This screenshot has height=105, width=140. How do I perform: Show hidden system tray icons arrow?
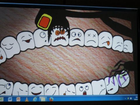pos(125,99)
